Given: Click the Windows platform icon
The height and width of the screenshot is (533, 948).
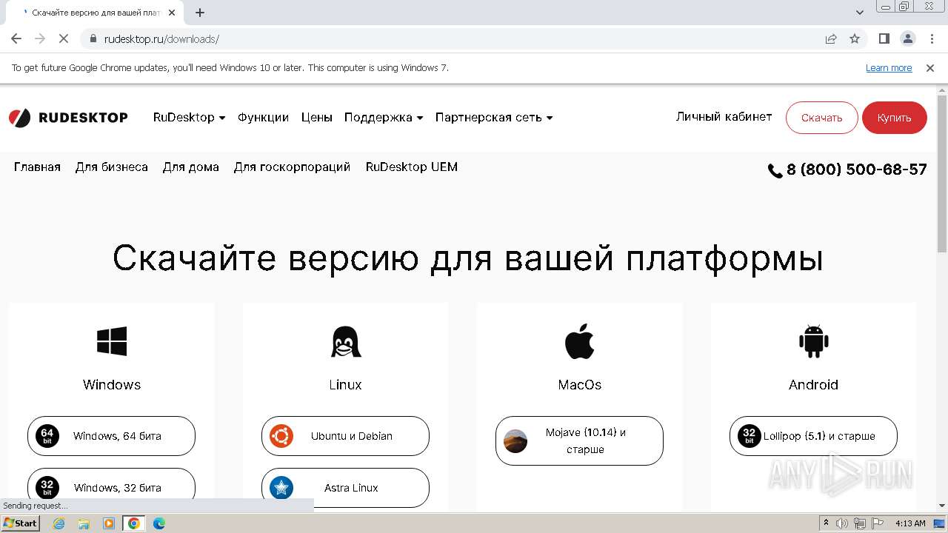Looking at the screenshot, I should pyautogui.click(x=112, y=341).
